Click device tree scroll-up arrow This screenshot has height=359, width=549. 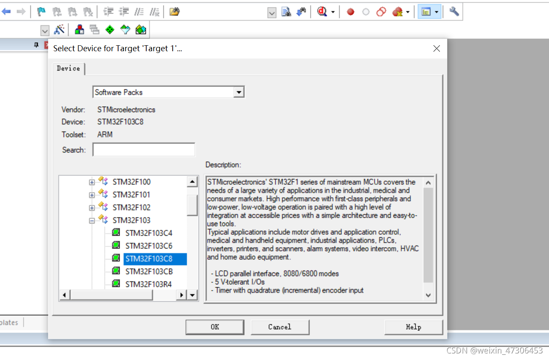pyautogui.click(x=192, y=182)
